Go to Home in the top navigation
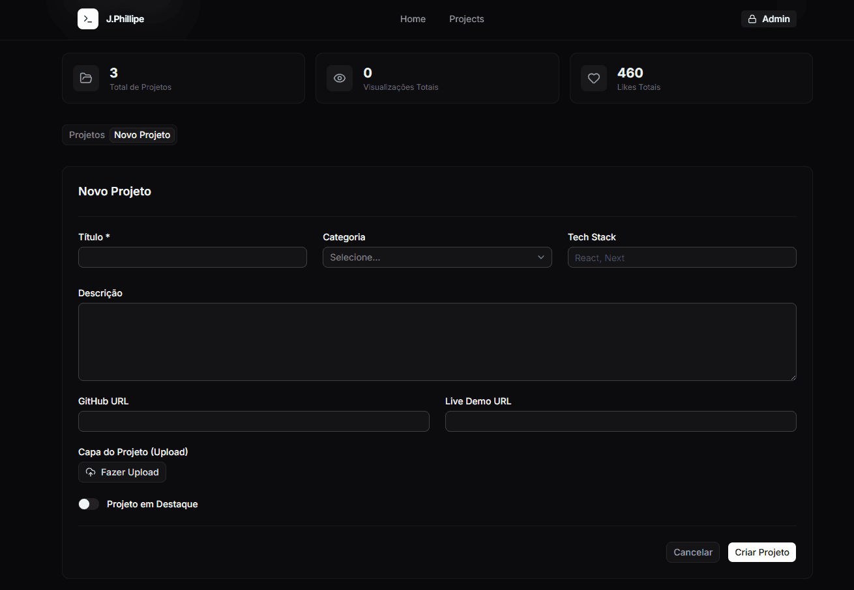Image resolution: width=854 pixels, height=590 pixels. click(x=413, y=19)
